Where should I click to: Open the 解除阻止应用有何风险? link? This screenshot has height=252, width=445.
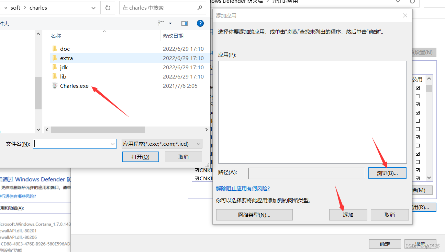[243, 188]
